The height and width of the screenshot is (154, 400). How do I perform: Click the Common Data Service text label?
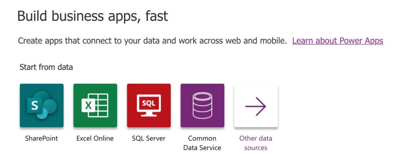tap(202, 143)
